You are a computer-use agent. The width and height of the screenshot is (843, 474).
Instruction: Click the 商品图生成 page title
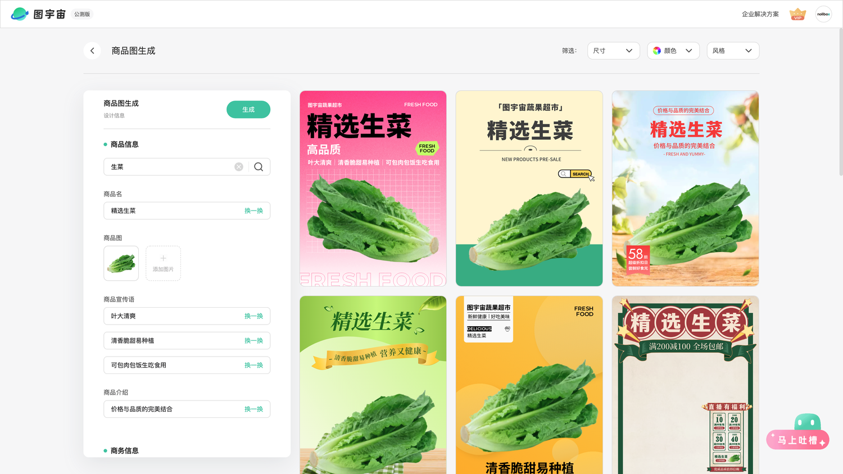133,51
